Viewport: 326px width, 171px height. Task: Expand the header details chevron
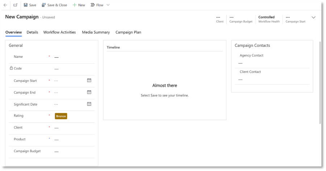(x=314, y=17)
